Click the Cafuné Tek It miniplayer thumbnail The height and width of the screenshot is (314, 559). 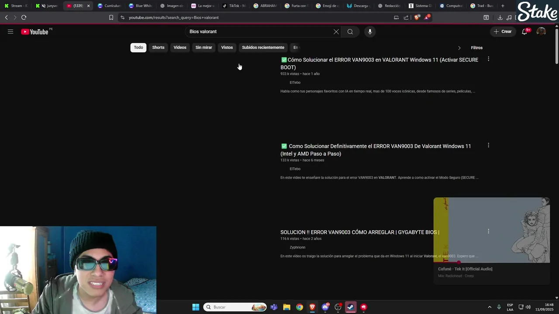[x=491, y=230]
